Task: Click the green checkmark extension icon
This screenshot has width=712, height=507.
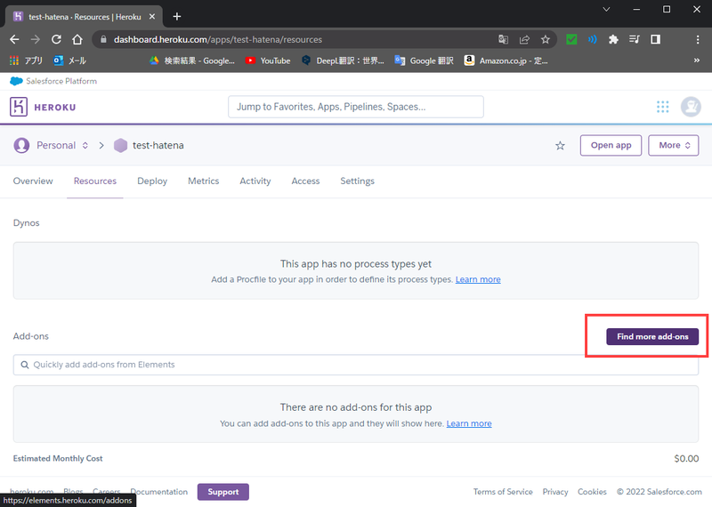Action: 571,39
